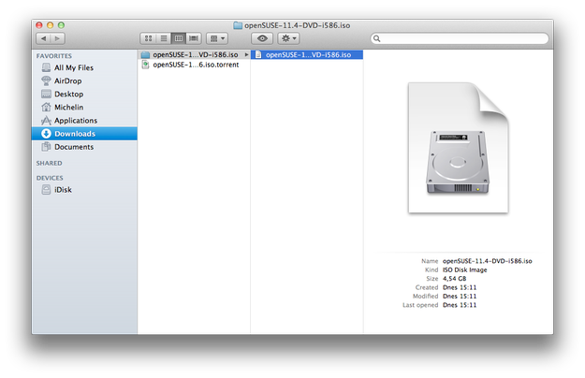The image size is (585, 378).
Task: Switch to column view
Action: point(179,38)
